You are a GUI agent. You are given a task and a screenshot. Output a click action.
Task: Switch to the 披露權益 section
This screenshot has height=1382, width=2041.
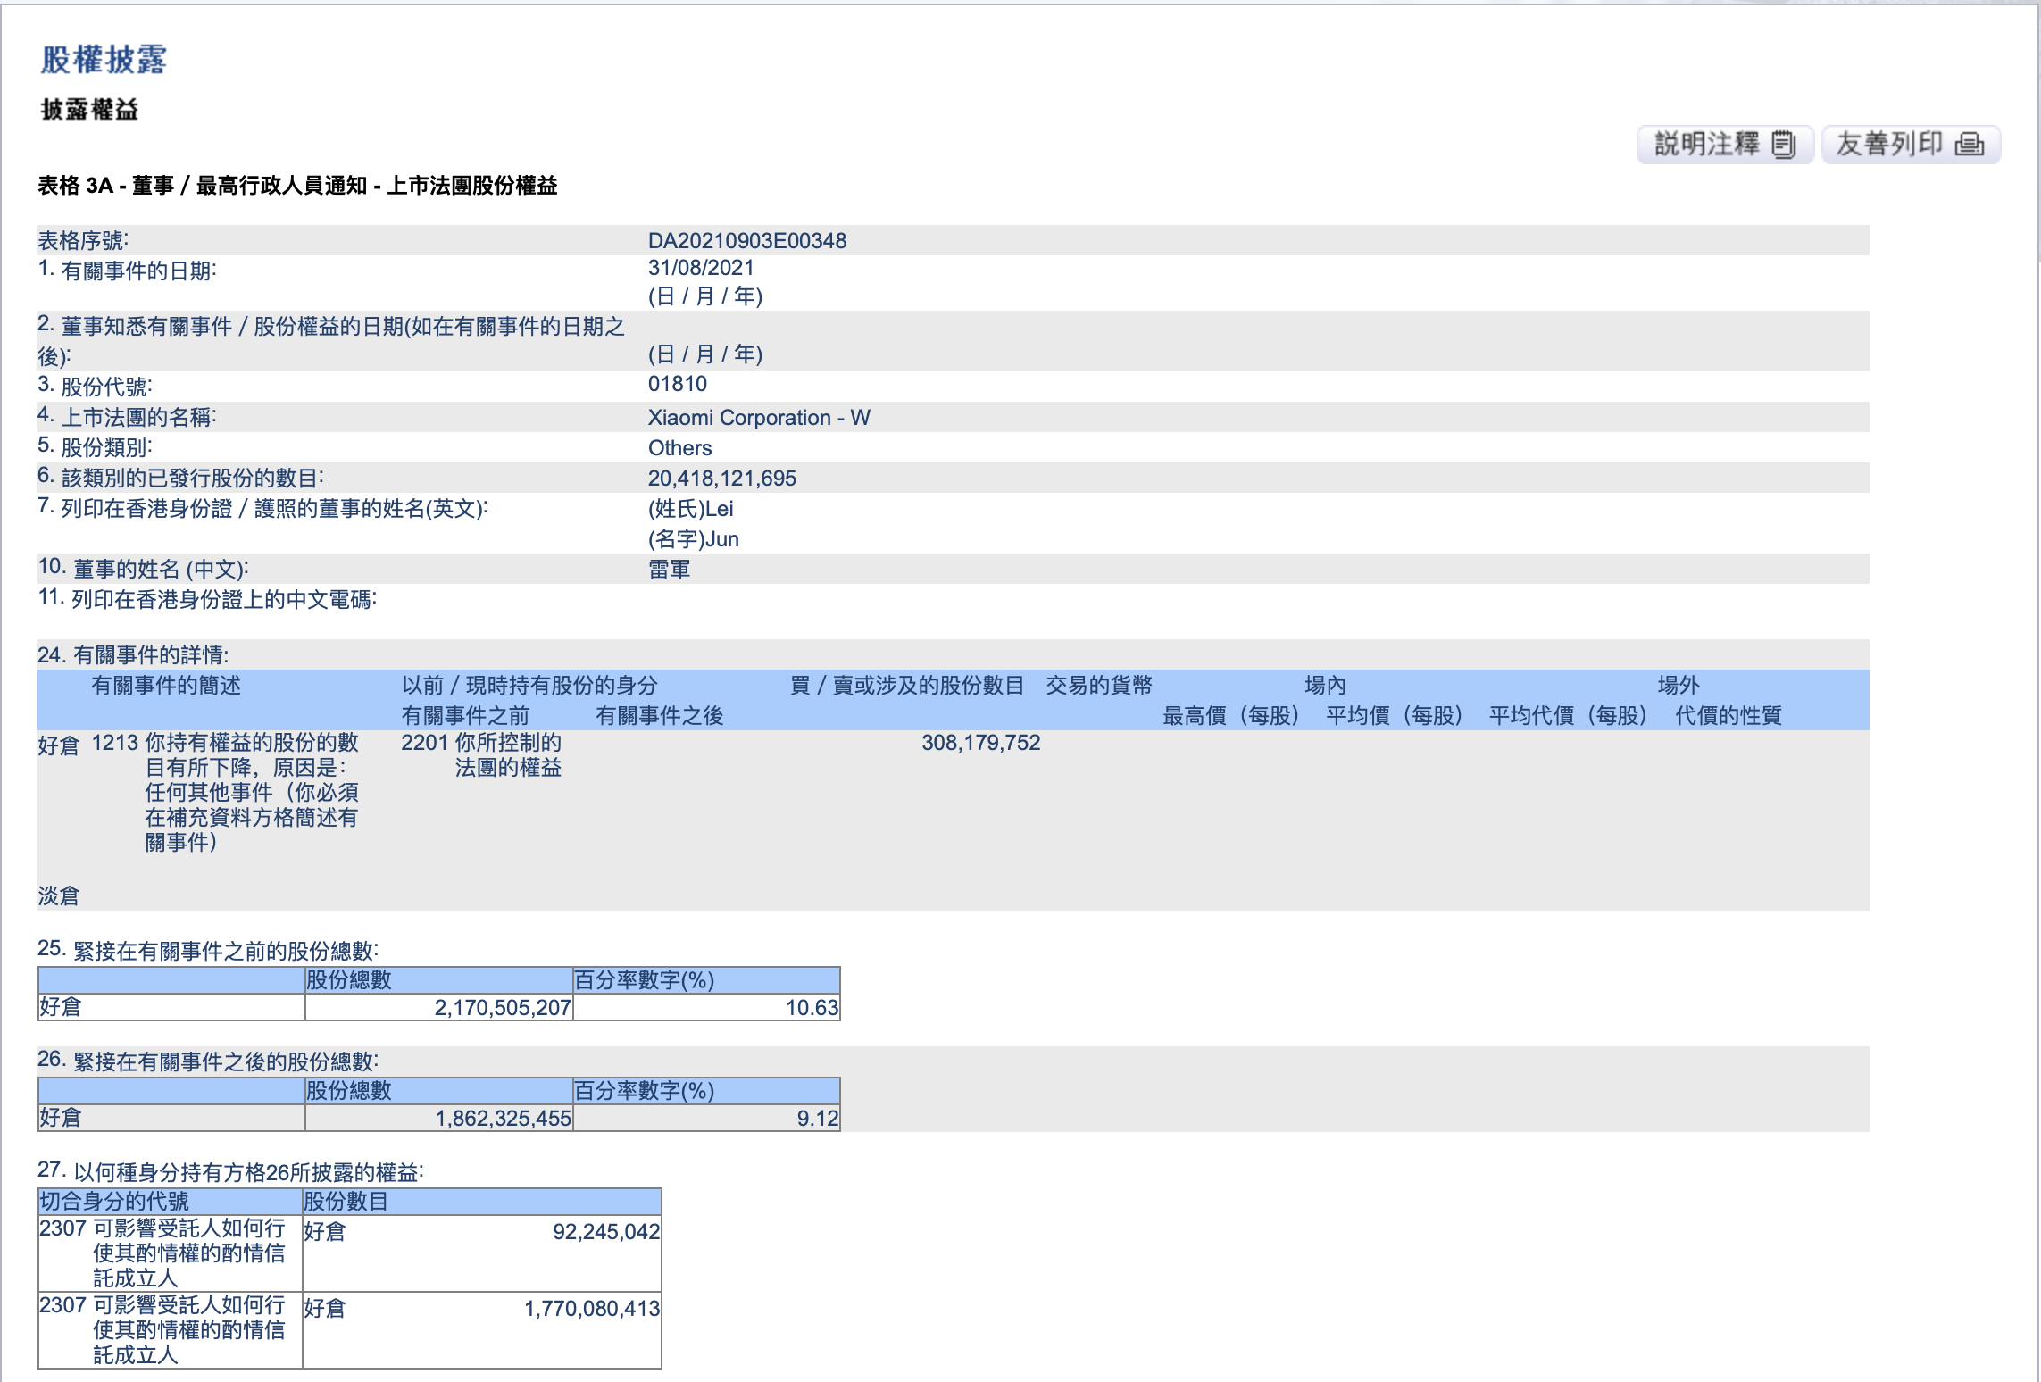click(88, 110)
